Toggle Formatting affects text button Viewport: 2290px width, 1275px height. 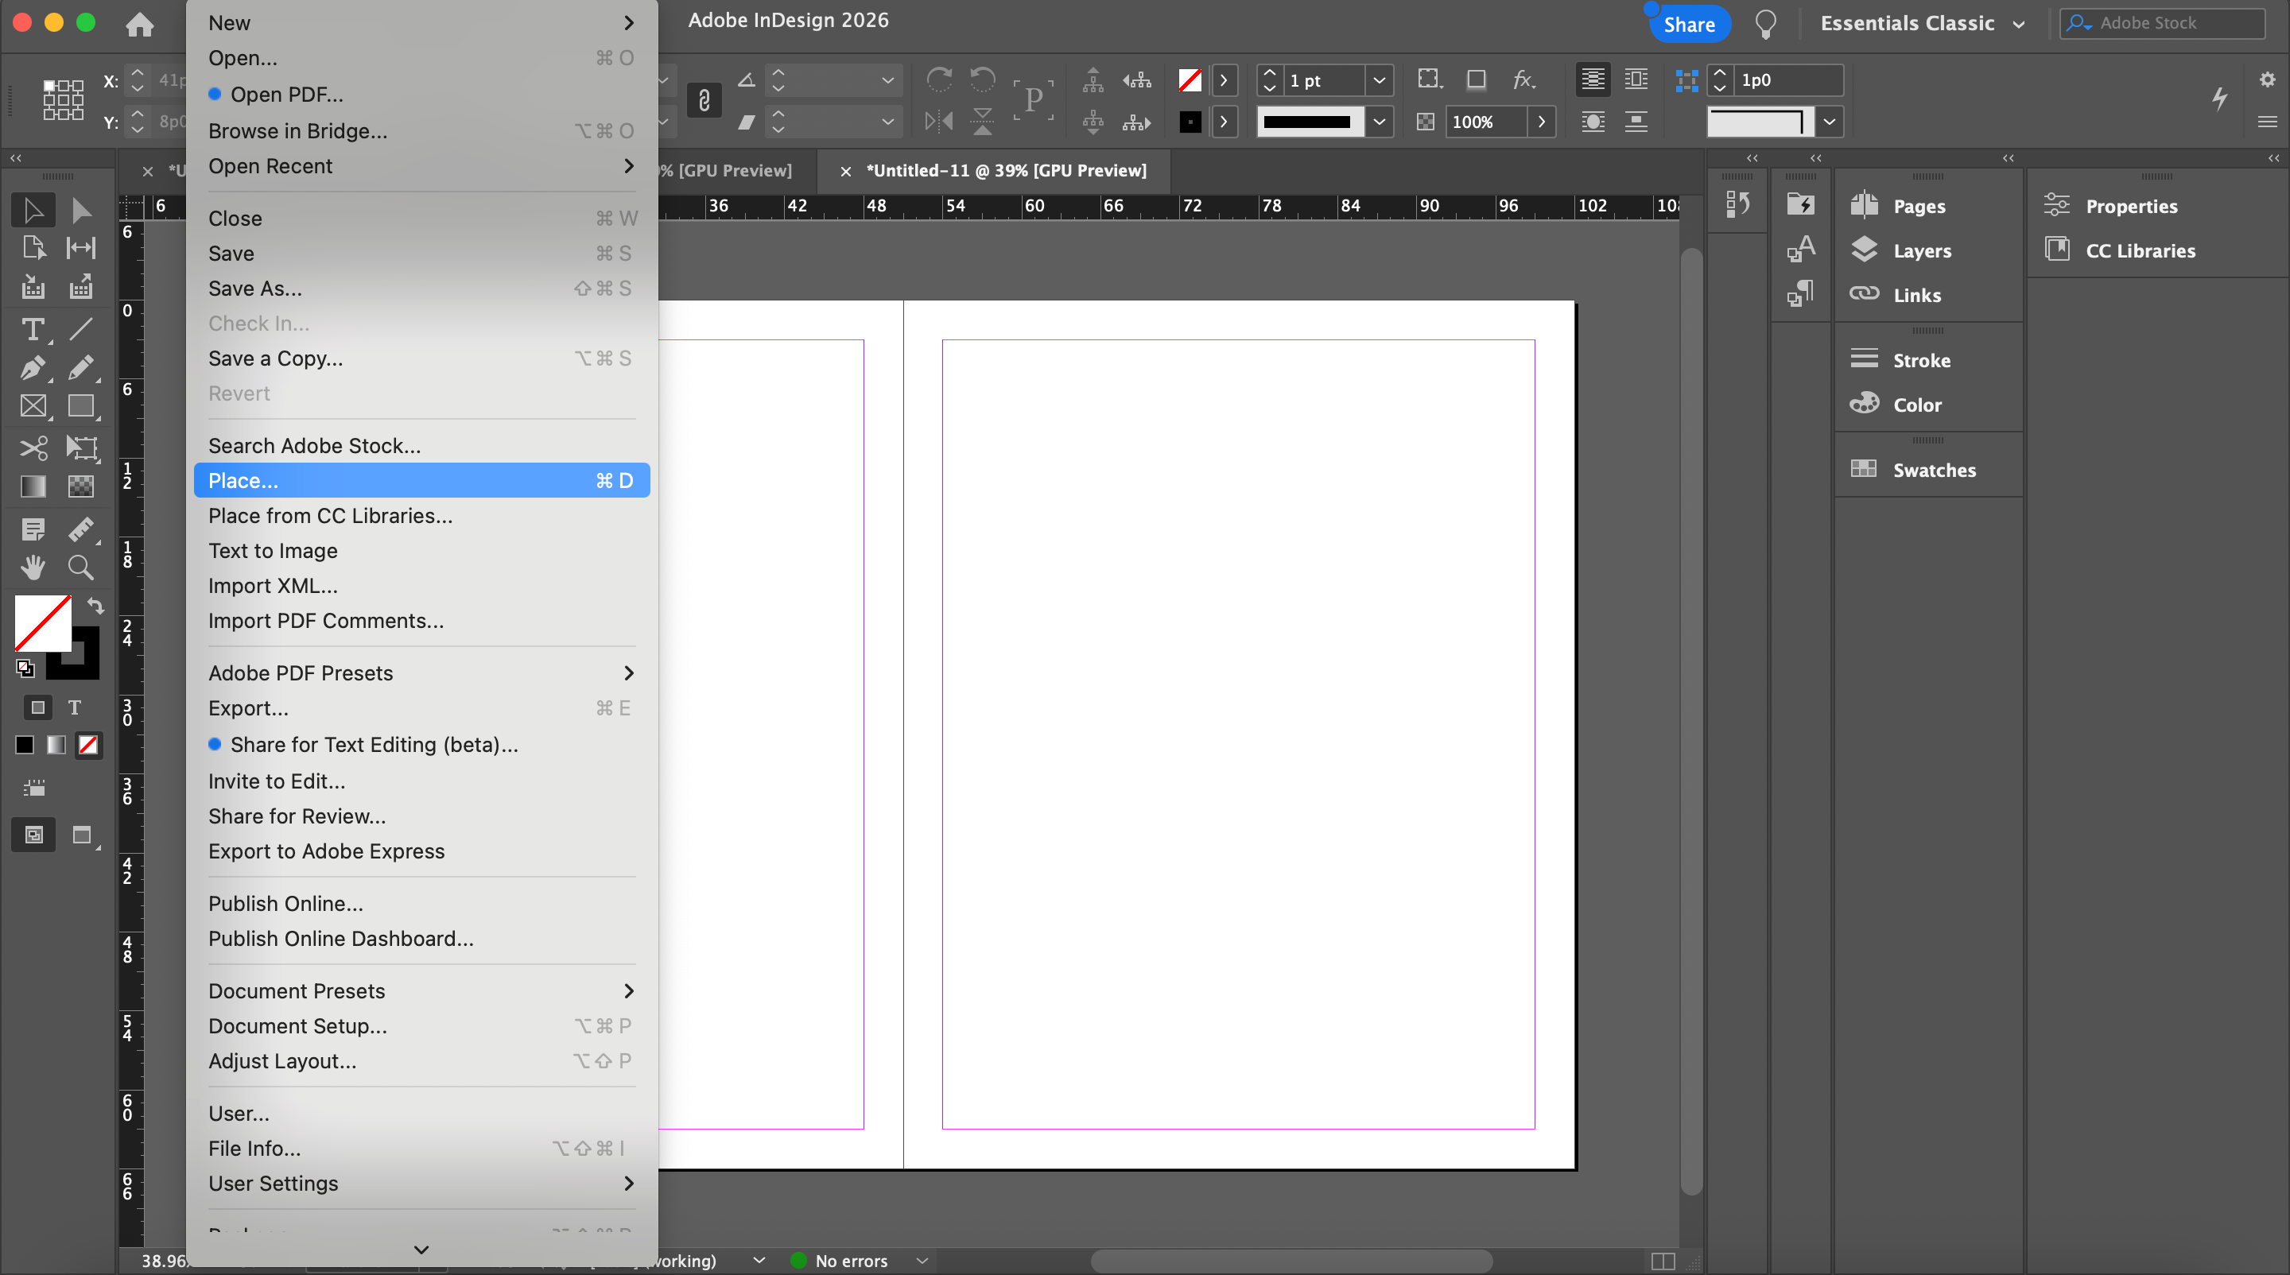(75, 707)
